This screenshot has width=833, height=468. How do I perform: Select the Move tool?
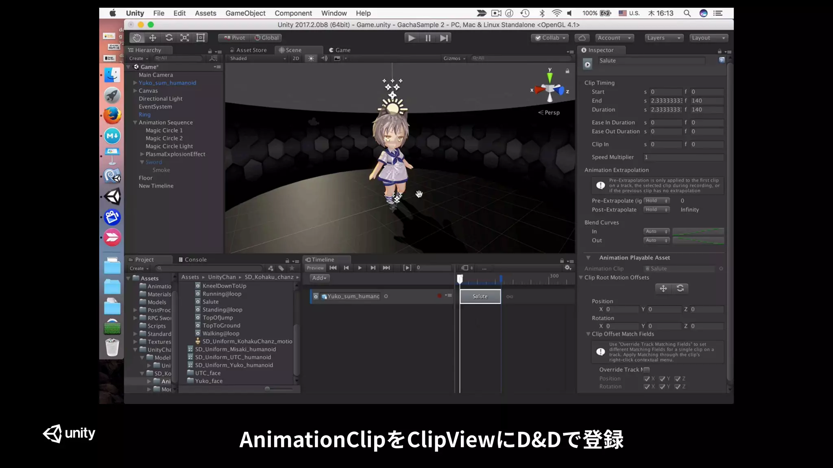tap(153, 38)
